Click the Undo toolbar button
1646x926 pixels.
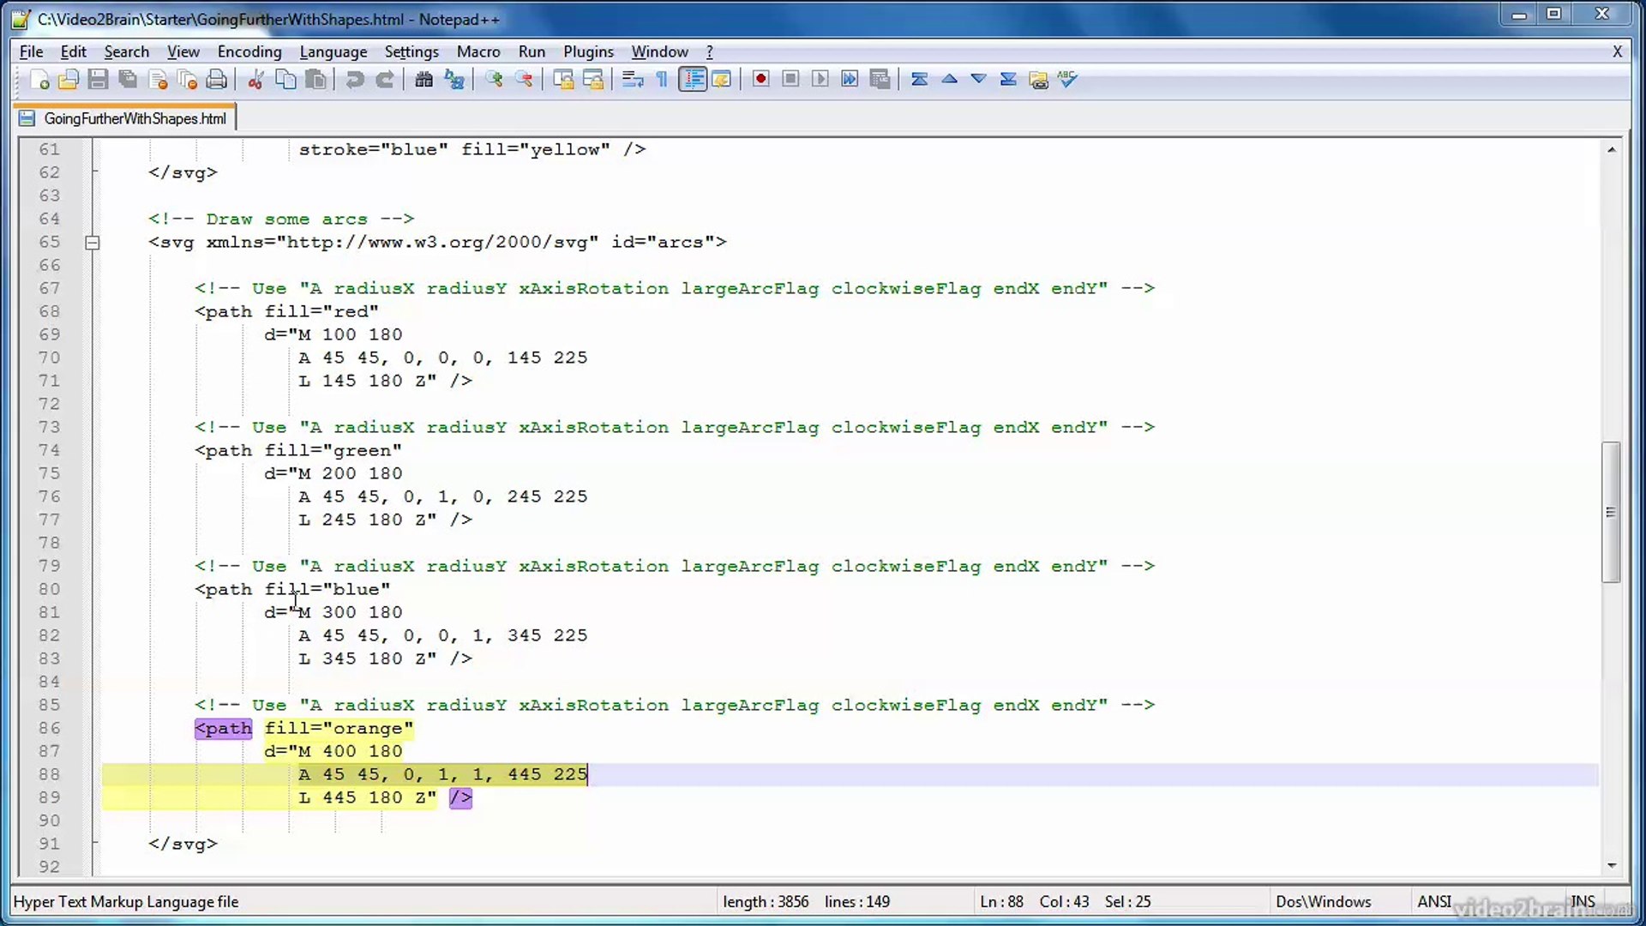pyautogui.click(x=354, y=79)
